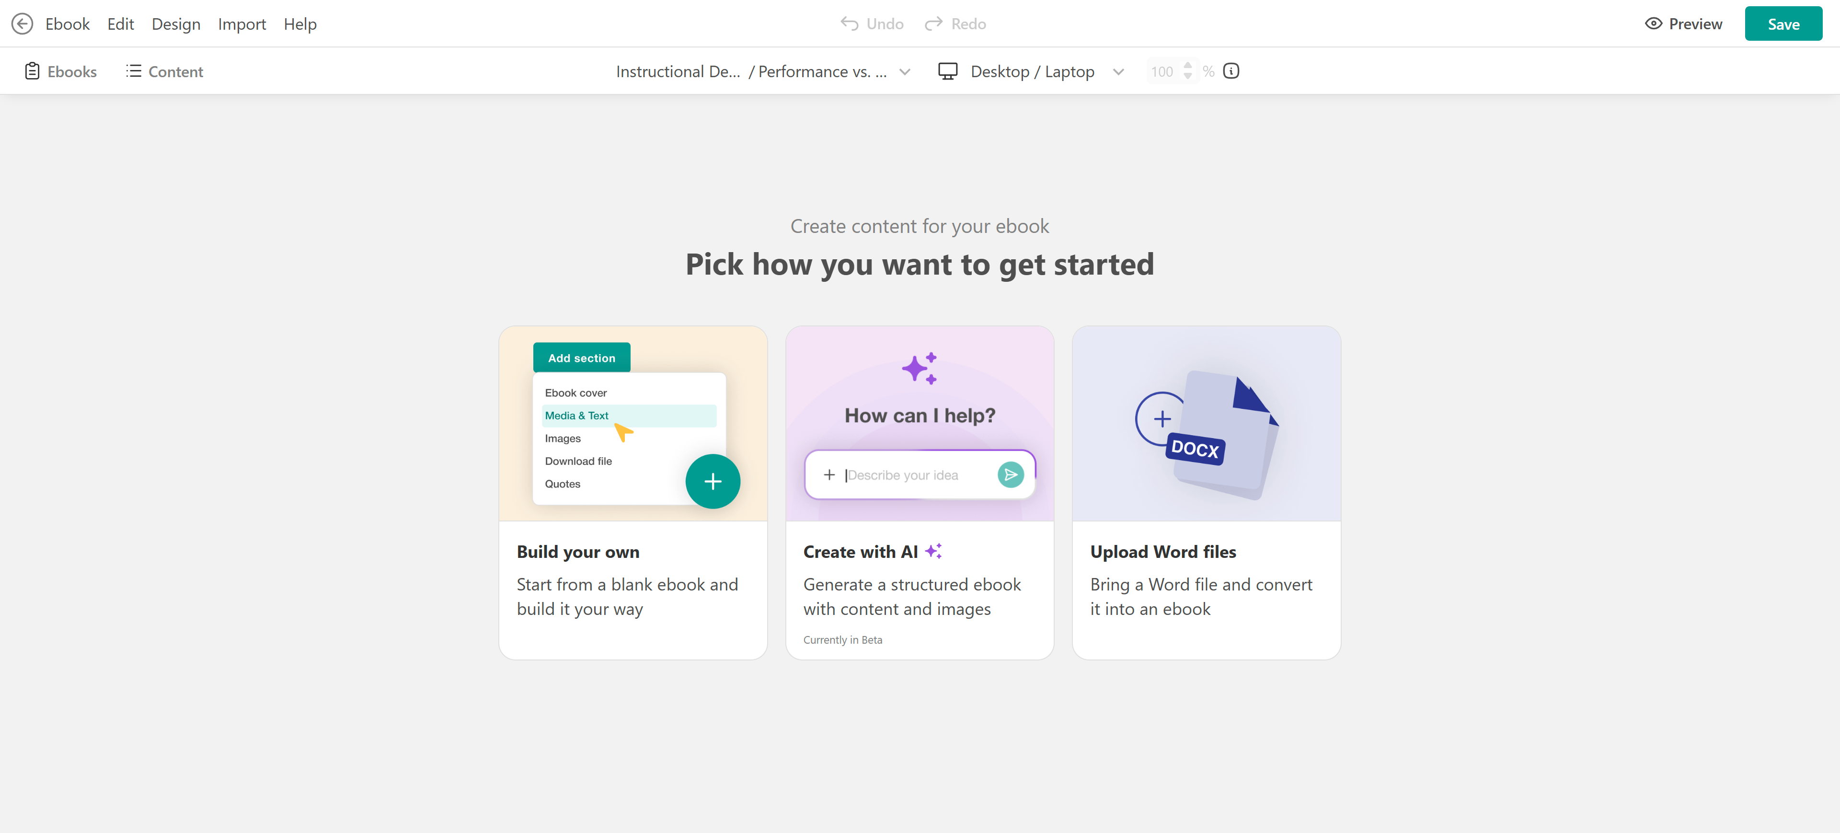1840x833 pixels.
Task: Select the Create with AI card title
Action: [860, 552]
